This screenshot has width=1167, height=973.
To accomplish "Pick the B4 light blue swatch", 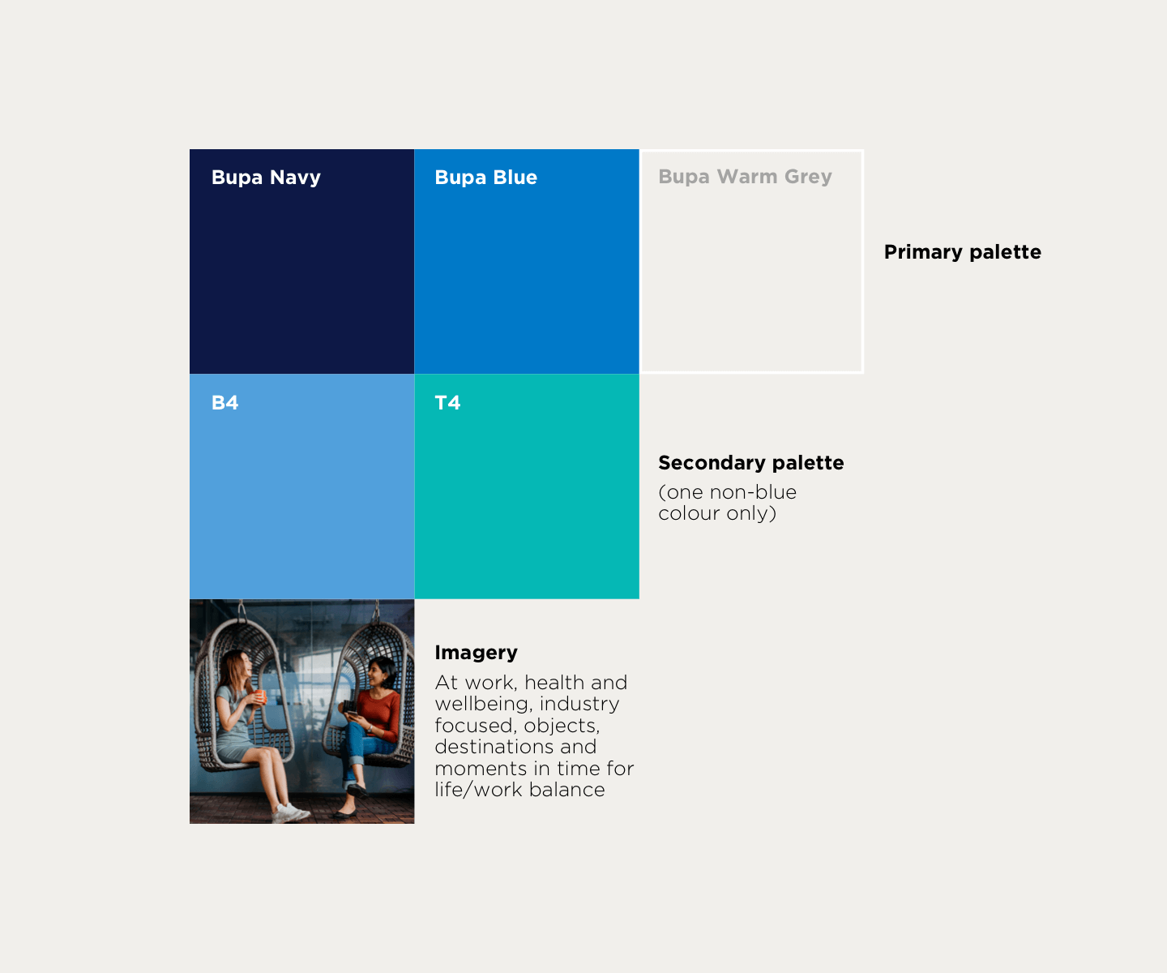I will (301, 486).
